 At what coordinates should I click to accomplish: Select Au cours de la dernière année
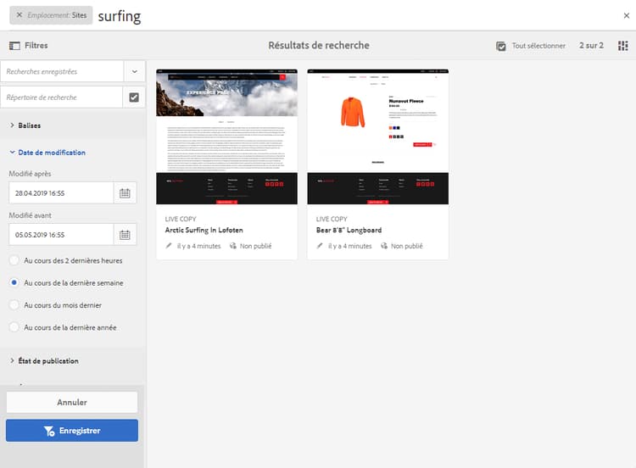[x=14, y=327]
